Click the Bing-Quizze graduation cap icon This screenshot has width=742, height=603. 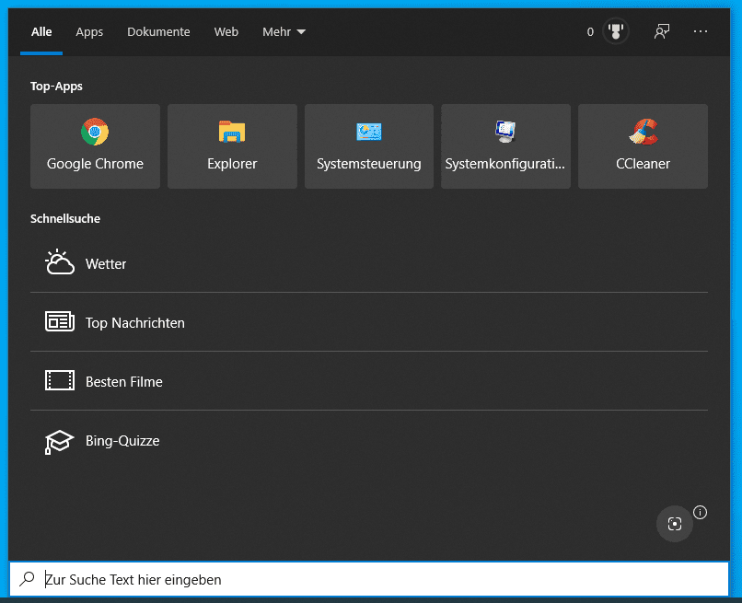pos(59,442)
